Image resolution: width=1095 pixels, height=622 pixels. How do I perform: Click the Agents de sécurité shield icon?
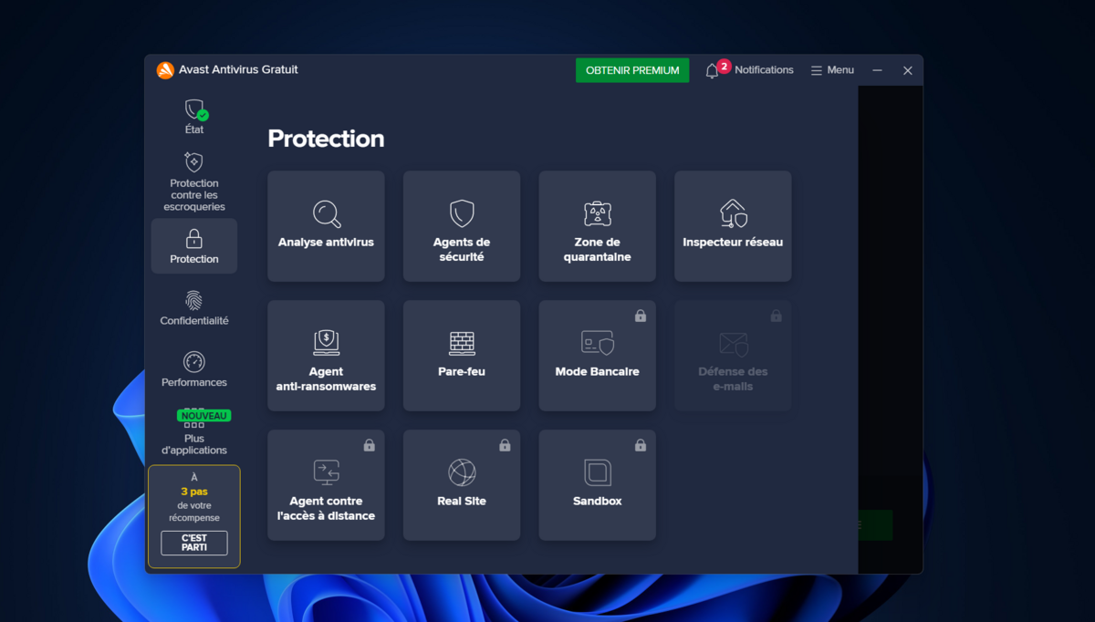click(462, 213)
